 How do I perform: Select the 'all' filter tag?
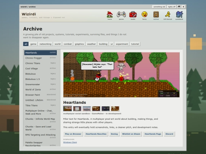[26, 44]
